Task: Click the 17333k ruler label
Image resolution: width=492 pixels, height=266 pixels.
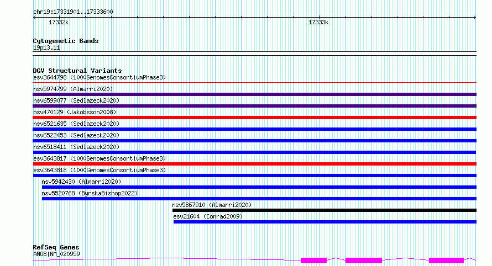Action: click(x=318, y=22)
